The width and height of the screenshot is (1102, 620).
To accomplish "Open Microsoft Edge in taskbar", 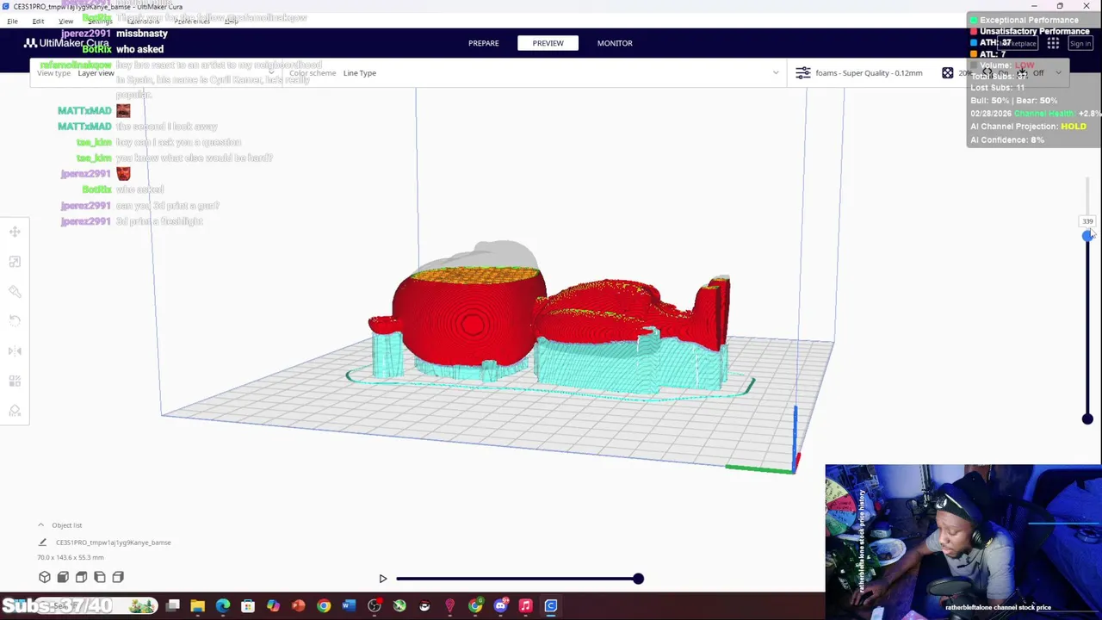I will pyautogui.click(x=223, y=606).
